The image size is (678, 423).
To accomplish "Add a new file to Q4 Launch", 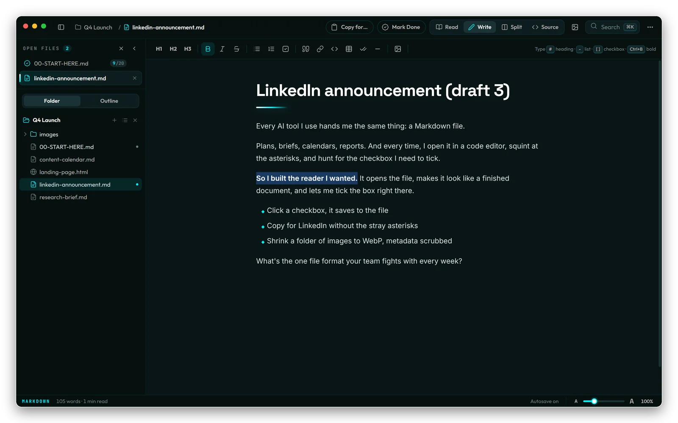I will click(x=114, y=120).
